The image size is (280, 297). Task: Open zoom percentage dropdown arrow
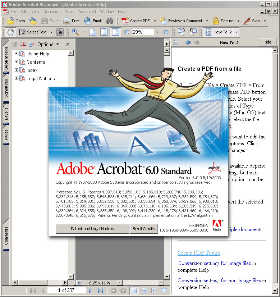[157, 32]
